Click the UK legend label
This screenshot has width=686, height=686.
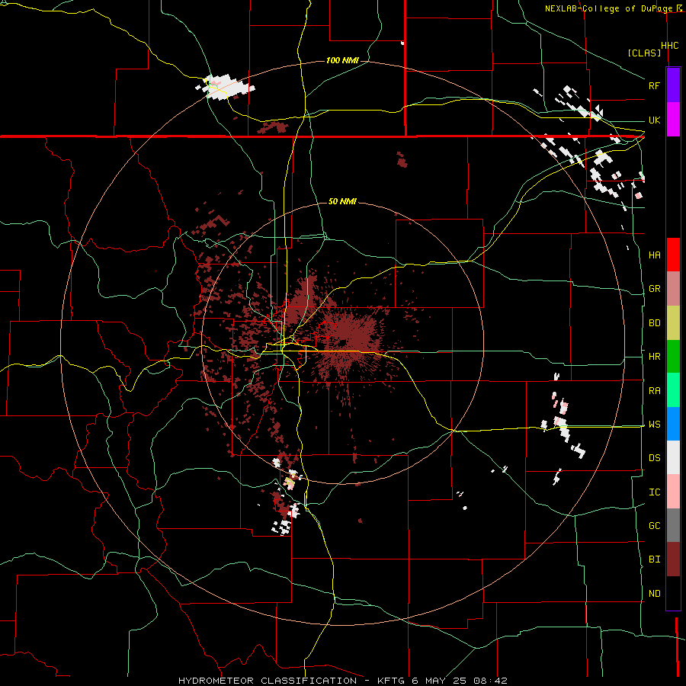pos(654,120)
